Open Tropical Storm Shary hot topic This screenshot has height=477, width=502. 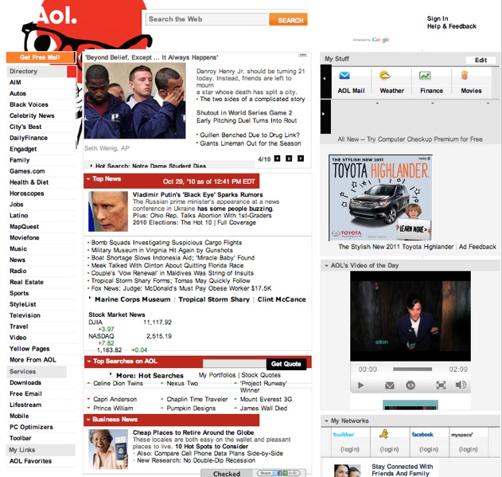214,299
